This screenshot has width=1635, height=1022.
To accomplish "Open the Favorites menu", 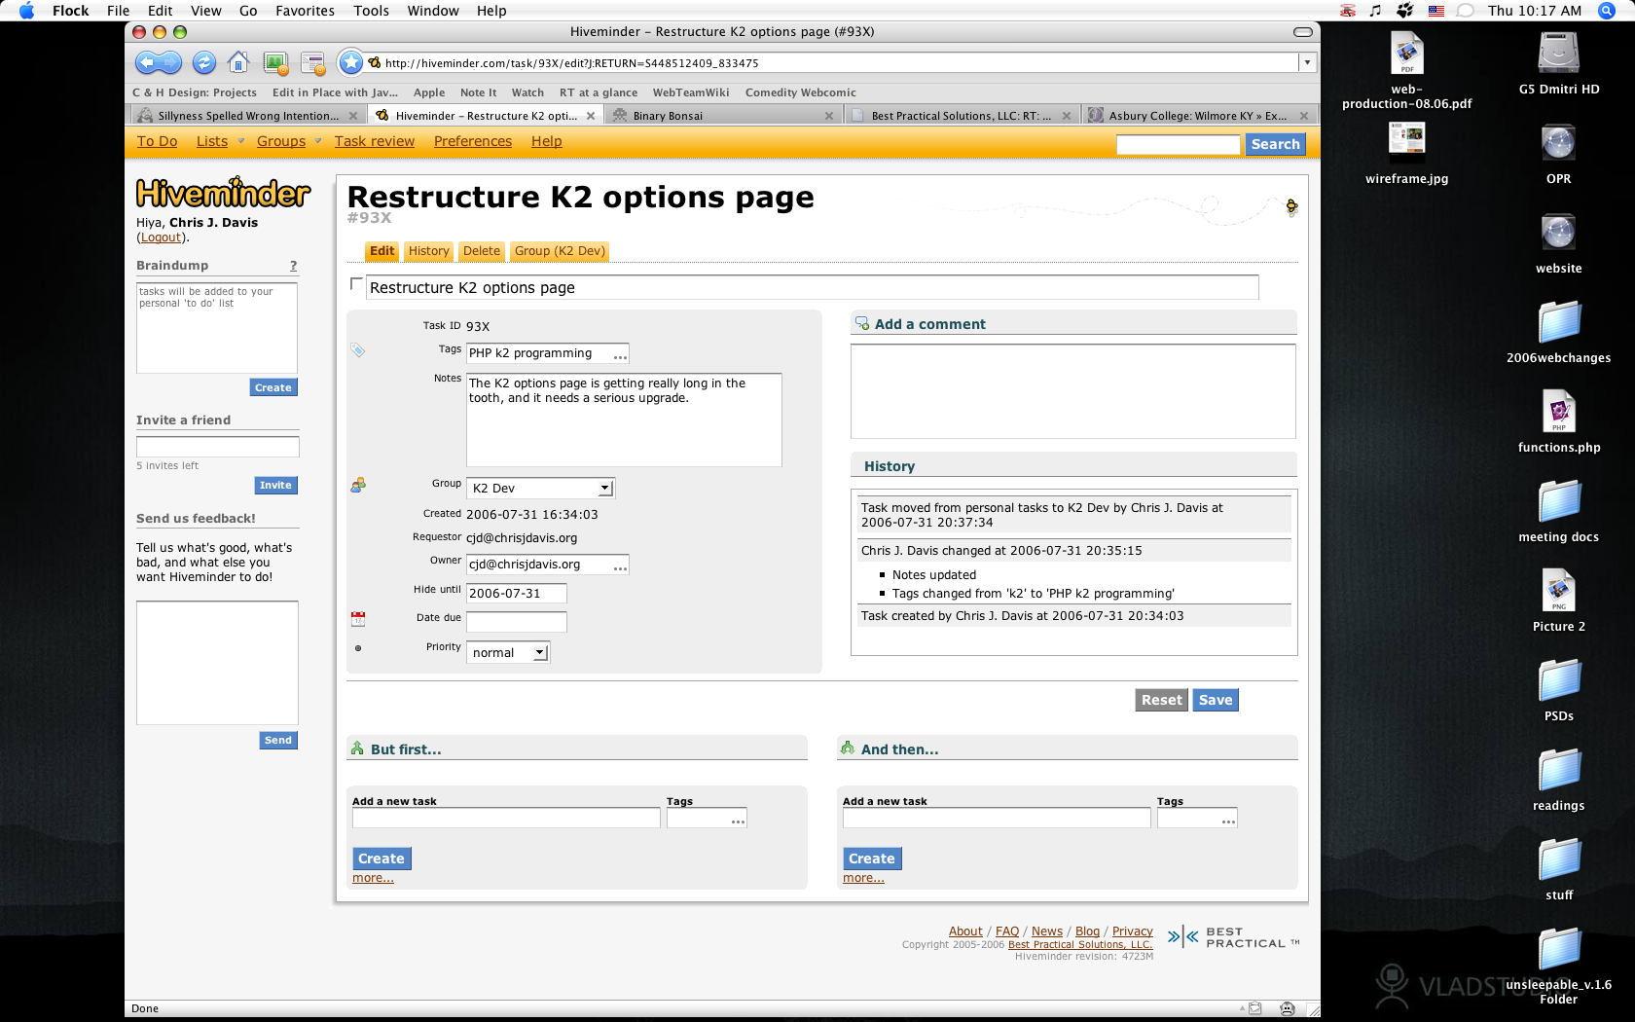I will click(305, 11).
